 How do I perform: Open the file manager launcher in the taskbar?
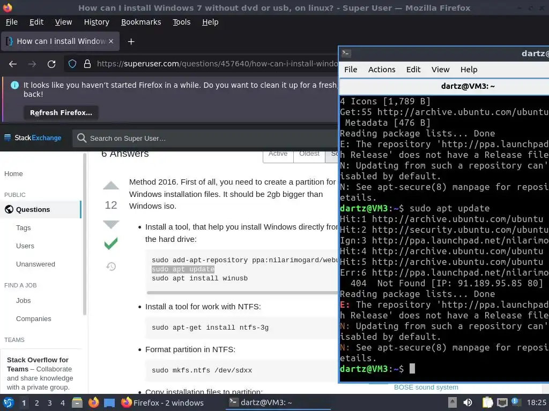77,402
